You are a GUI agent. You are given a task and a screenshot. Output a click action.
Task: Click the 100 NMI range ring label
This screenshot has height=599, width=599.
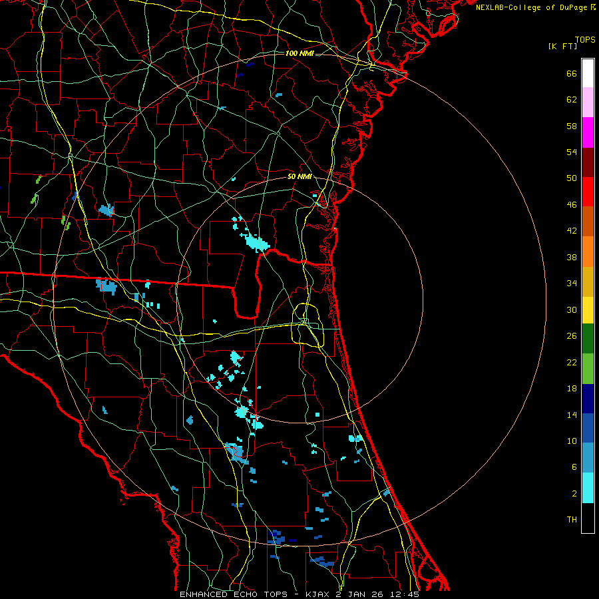pyautogui.click(x=299, y=53)
